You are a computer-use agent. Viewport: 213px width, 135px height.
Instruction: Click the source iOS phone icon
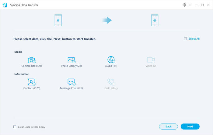coord(58,20)
